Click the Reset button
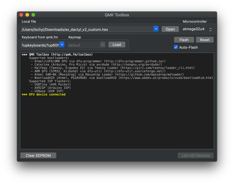Screen dimensions: 234x184 tap(205, 40)
